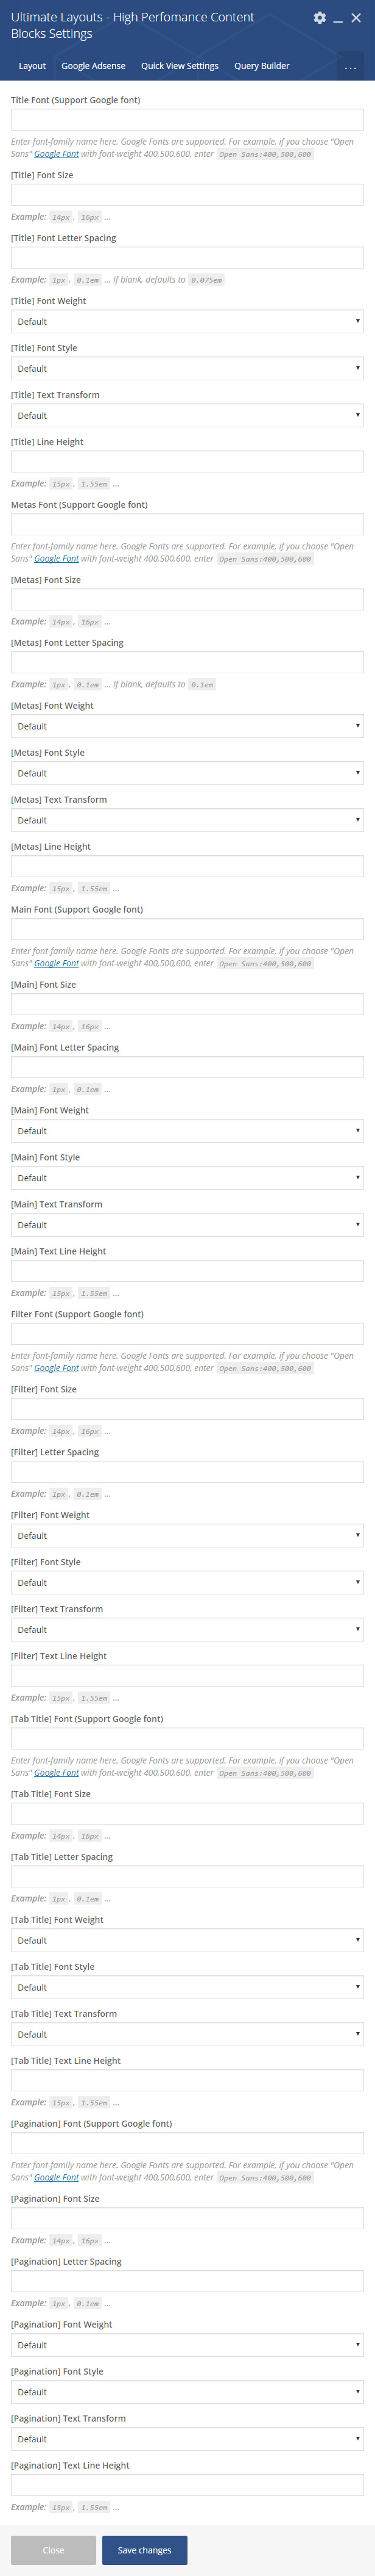375x2576 pixels.
Task: Minimize the settings panel
Action: 338,18
